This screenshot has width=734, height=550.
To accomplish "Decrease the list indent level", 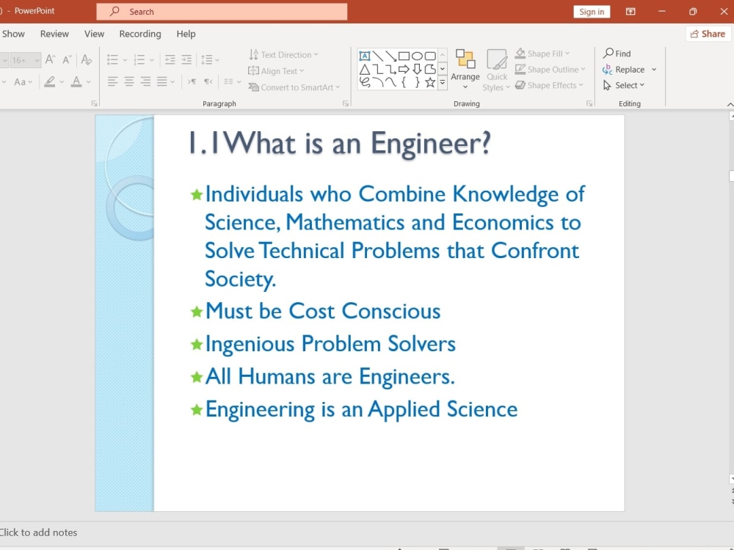I will click(x=170, y=59).
